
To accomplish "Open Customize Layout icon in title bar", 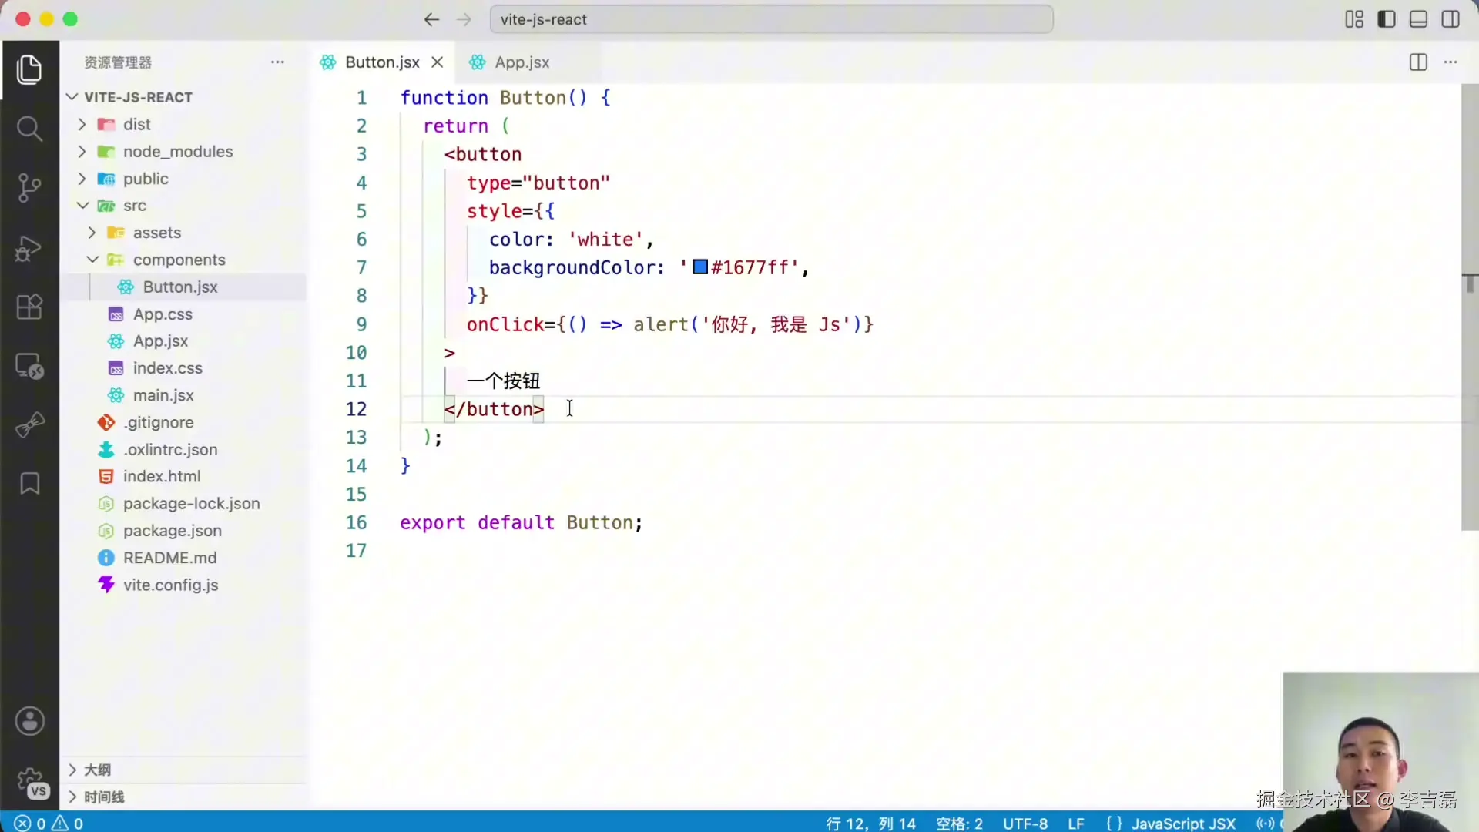I will click(x=1354, y=19).
